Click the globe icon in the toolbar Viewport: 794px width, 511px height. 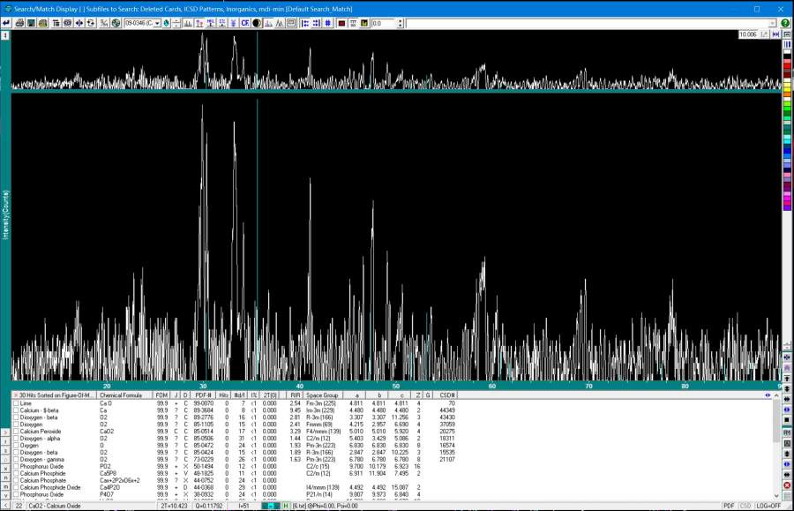(x=116, y=23)
